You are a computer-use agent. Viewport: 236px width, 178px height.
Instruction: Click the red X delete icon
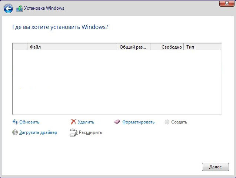click(74, 122)
